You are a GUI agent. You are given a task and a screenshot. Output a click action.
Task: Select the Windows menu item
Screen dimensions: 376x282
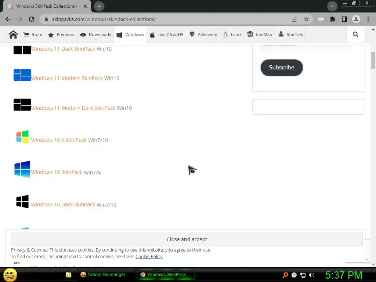click(x=130, y=35)
